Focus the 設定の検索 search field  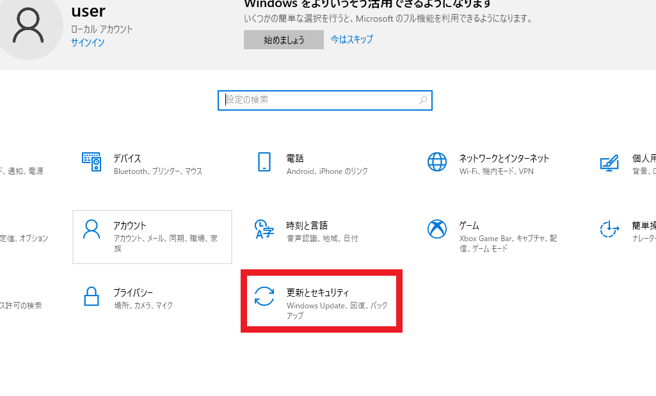[320, 100]
